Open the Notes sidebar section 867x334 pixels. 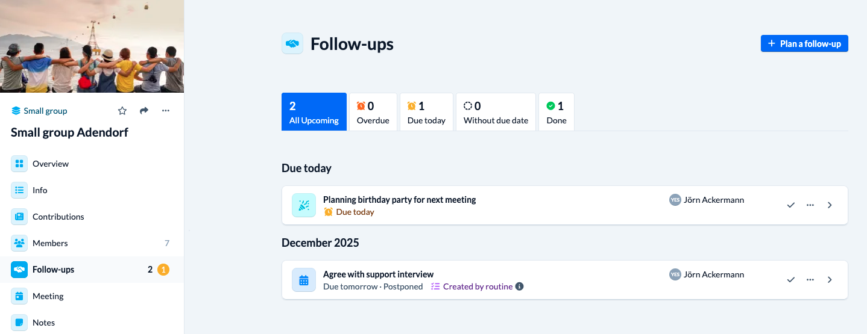[x=43, y=323]
